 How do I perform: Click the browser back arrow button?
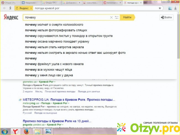coord(4,8)
